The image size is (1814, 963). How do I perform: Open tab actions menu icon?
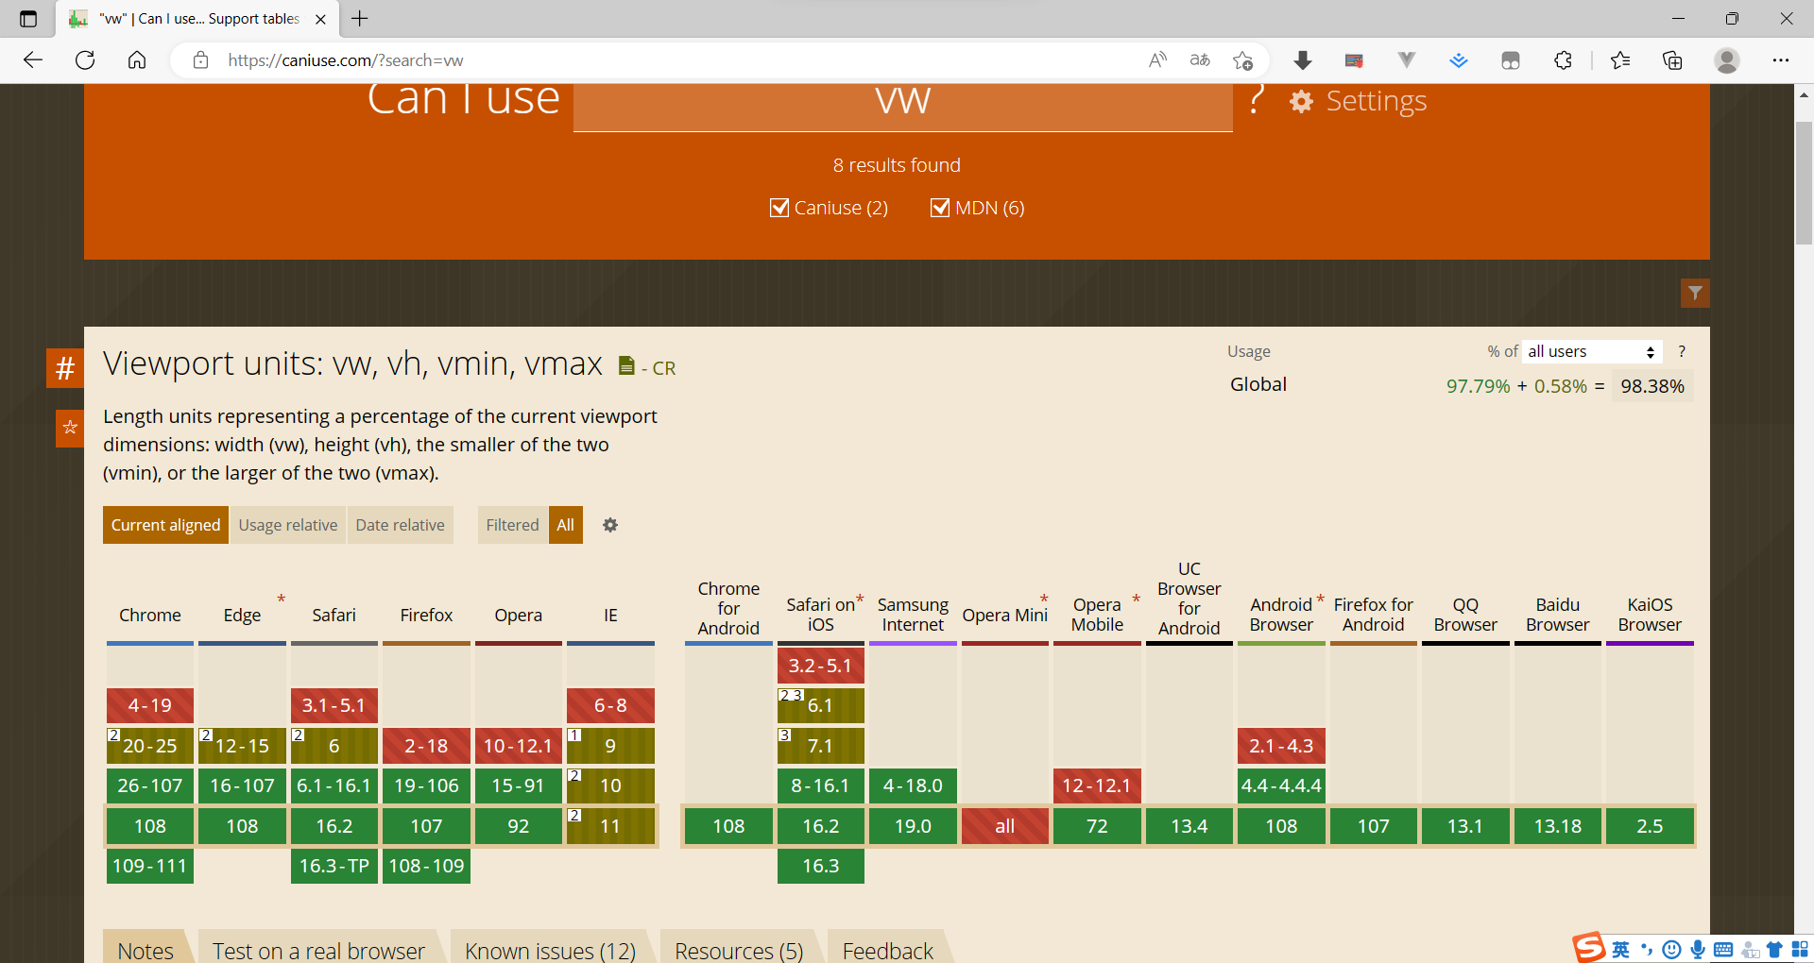tap(28, 19)
